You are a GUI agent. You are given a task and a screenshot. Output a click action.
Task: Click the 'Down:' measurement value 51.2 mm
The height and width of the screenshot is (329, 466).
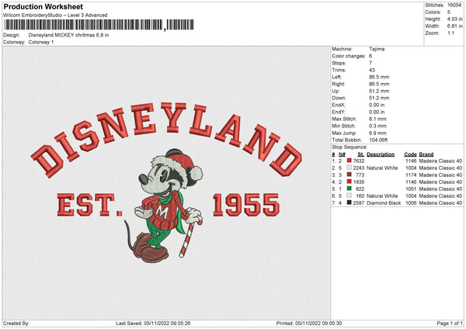[379, 98]
